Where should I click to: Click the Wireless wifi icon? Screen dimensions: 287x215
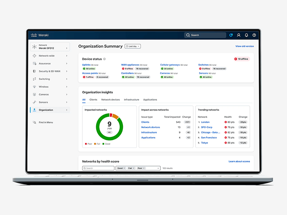[x=34, y=87]
